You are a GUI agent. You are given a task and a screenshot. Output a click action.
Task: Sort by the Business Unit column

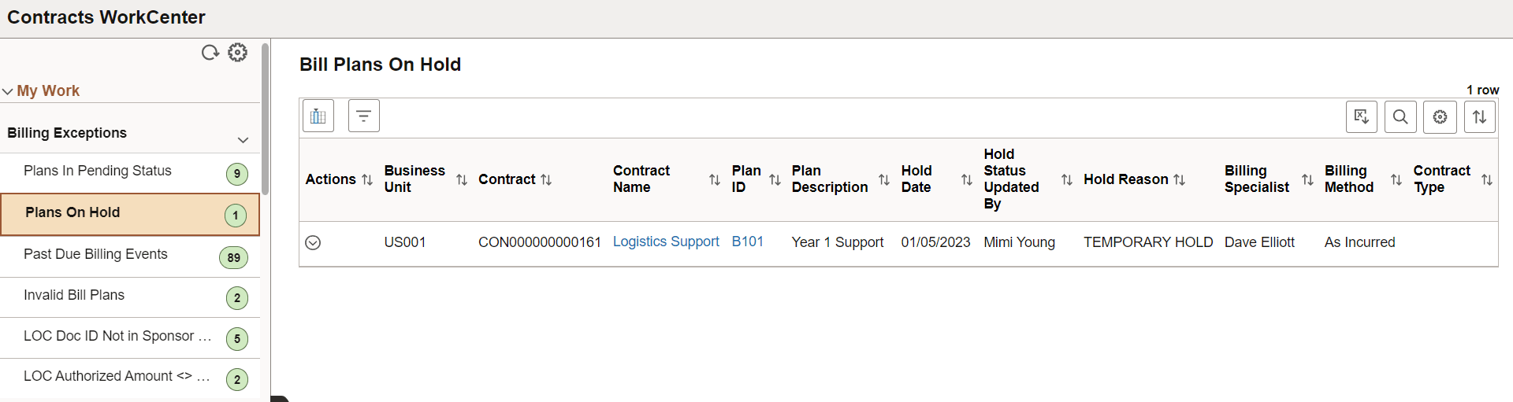[x=462, y=180]
